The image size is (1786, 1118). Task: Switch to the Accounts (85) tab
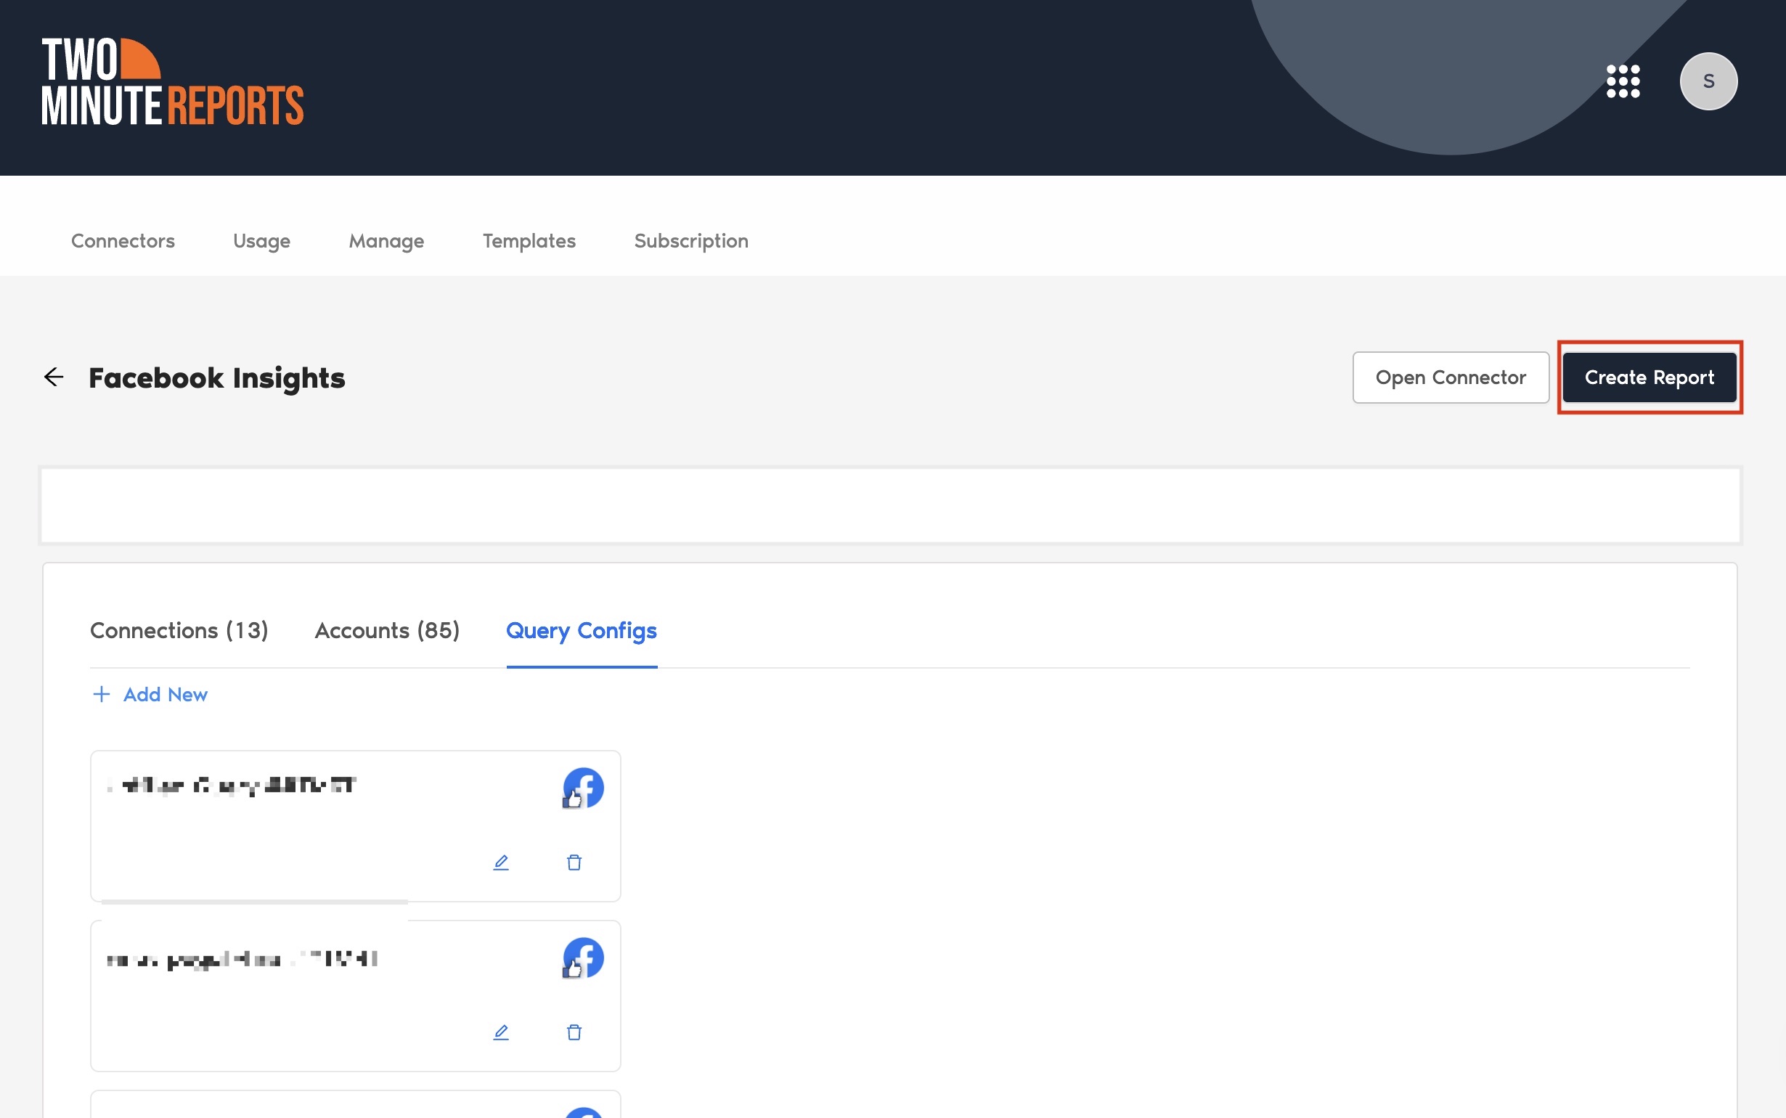[x=388, y=631]
